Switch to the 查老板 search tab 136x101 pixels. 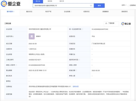click(x=50, y=1)
